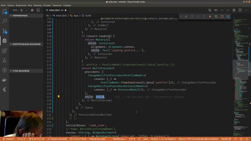
Task: Open the Выделение menu
Action: (x=21, y=5)
